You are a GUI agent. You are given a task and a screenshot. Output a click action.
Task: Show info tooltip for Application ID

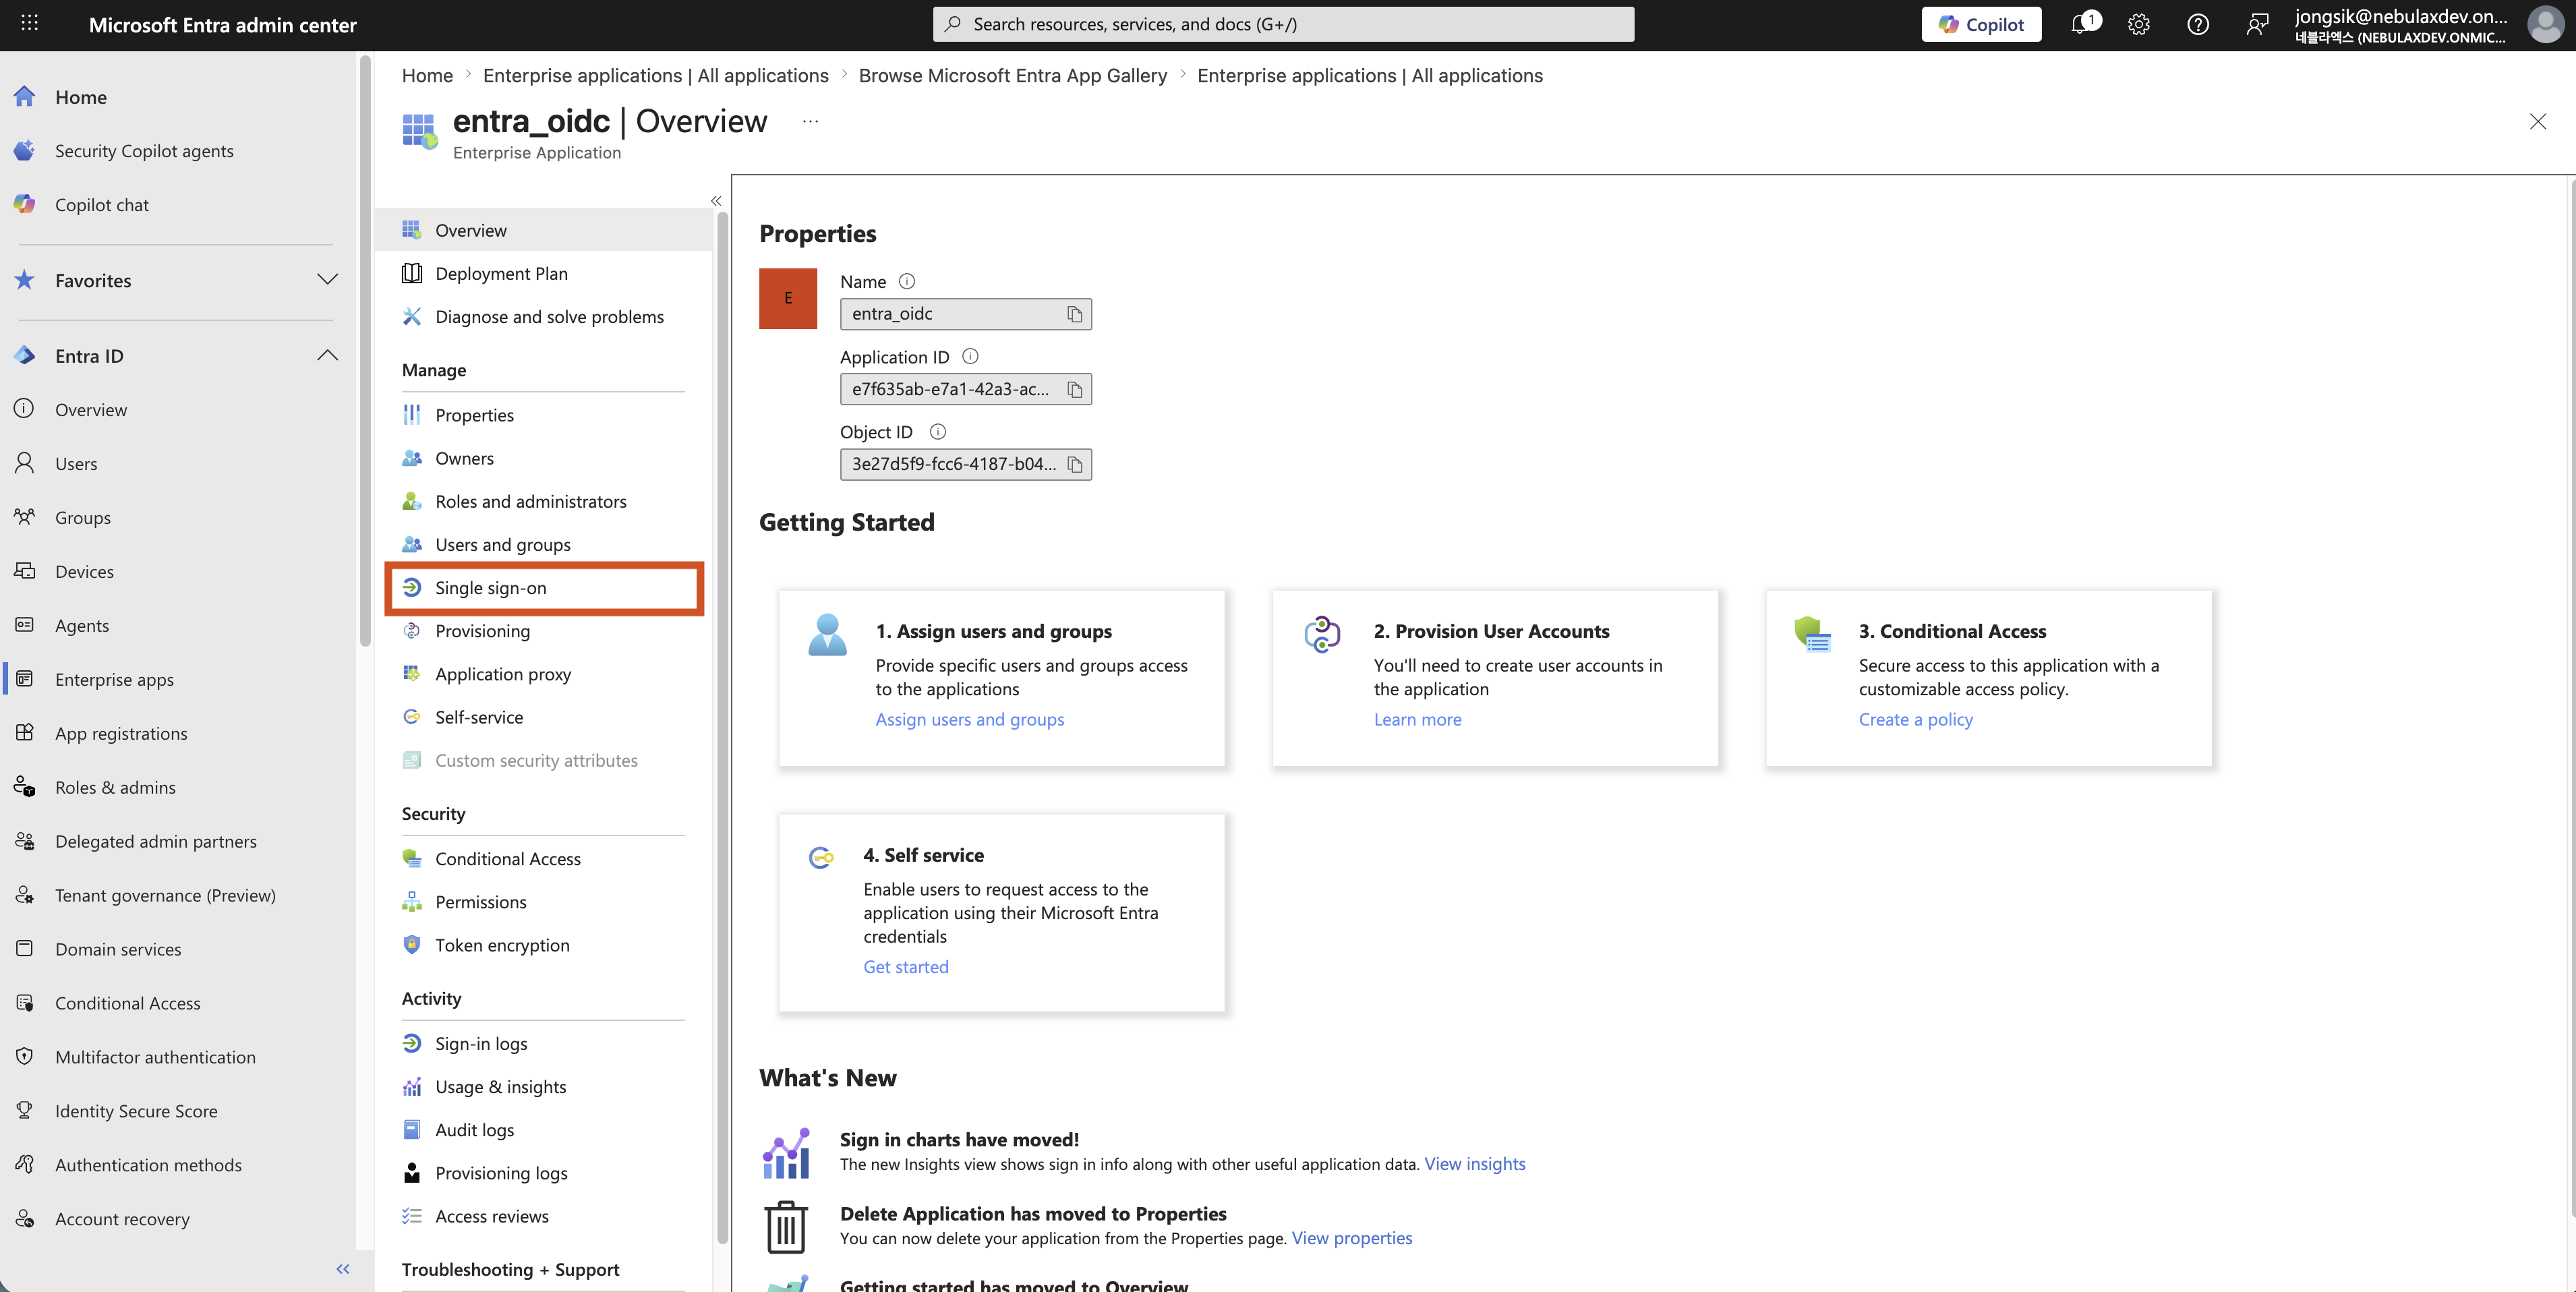point(969,357)
